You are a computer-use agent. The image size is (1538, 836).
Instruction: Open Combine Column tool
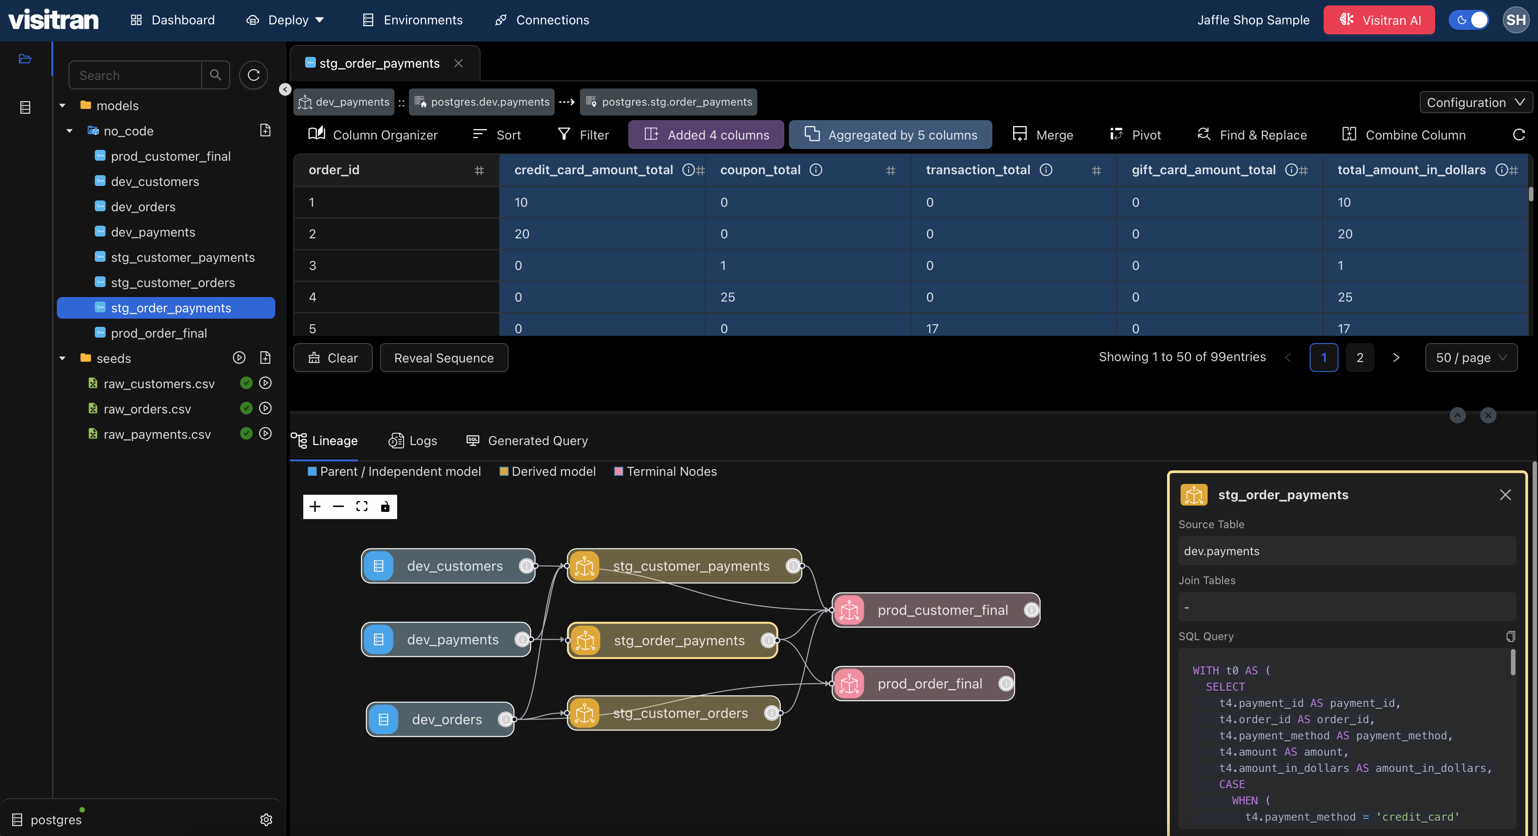pos(1404,135)
